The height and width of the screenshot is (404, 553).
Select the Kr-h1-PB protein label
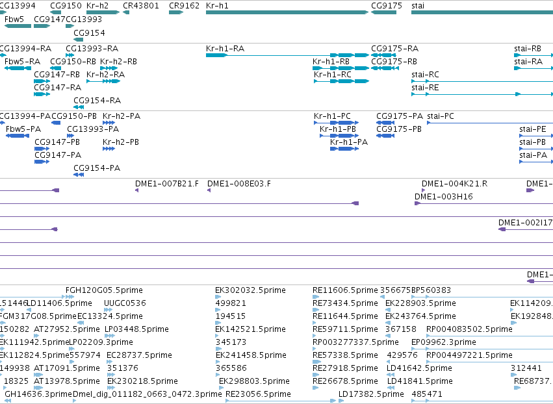coord(338,129)
